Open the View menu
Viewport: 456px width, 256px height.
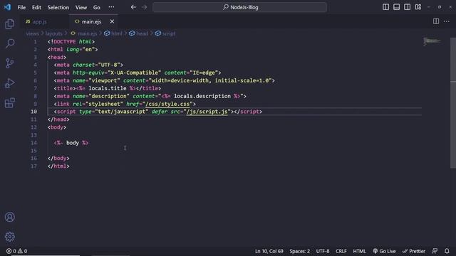(x=81, y=7)
